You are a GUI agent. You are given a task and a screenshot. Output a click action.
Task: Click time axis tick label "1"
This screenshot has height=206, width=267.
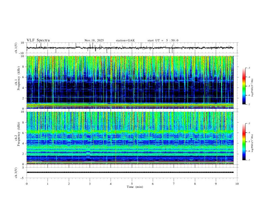coord(48,184)
